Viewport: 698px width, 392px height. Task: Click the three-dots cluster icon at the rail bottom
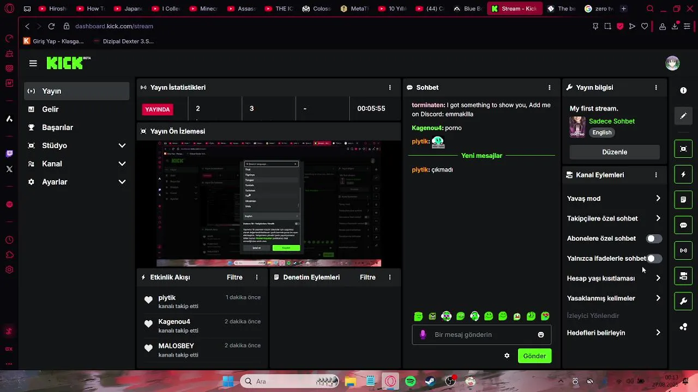tap(683, 327)
